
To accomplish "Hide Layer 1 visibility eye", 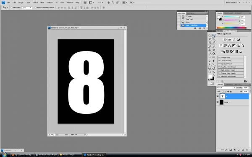I will [x=218, y=102].
